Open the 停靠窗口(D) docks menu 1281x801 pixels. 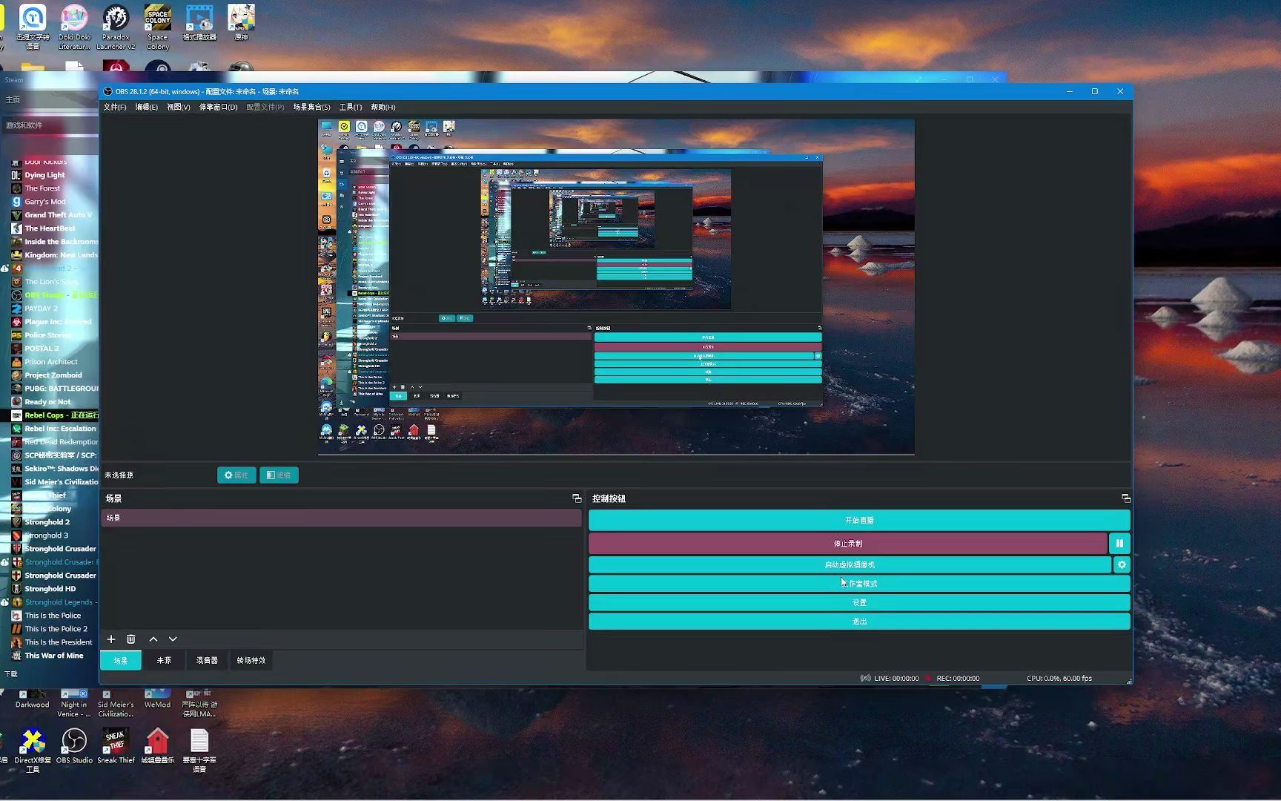[x=218, y=108]
